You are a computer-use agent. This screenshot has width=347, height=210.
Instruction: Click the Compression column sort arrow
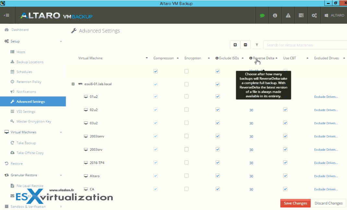178,58
